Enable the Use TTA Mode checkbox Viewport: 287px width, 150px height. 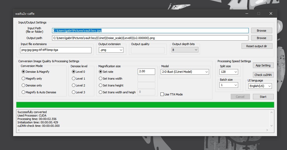tap(162, 94)
